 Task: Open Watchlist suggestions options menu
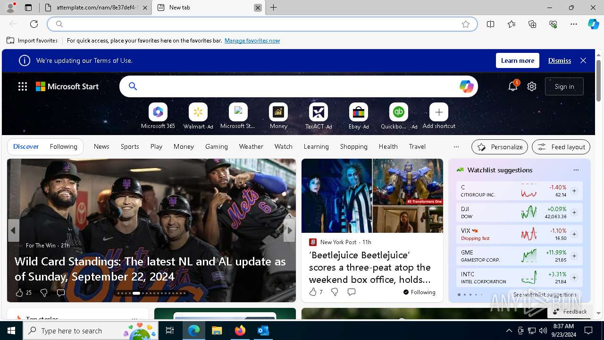pyautogui.click(x=576, y=170)
